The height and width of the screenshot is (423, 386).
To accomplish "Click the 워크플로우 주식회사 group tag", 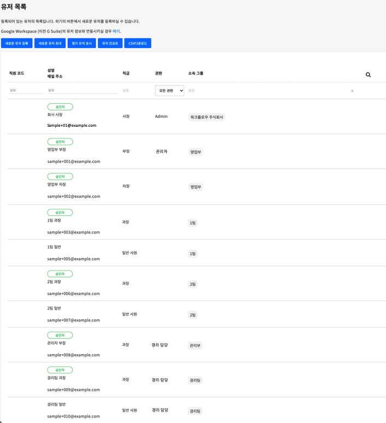I will click(x=207, y=117).
